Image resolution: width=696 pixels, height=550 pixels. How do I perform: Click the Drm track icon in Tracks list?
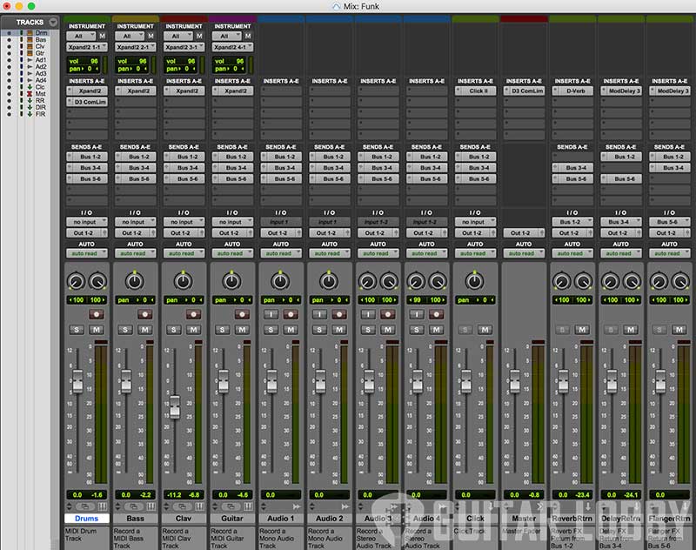[x=30, y=33]
